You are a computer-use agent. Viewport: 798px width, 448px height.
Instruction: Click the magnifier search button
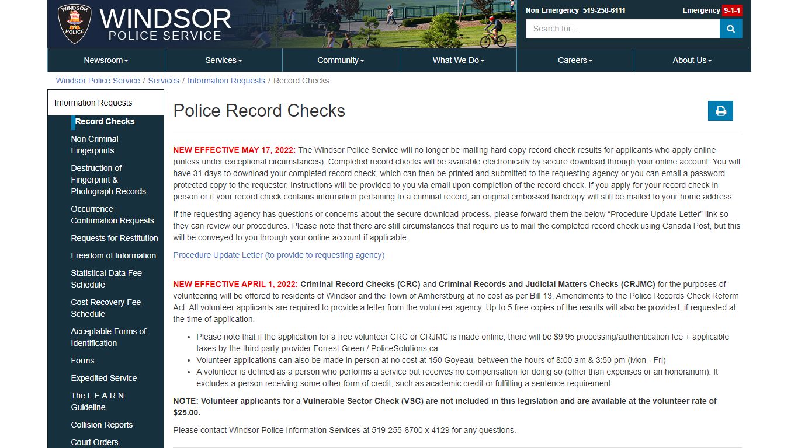coord(731,29)
